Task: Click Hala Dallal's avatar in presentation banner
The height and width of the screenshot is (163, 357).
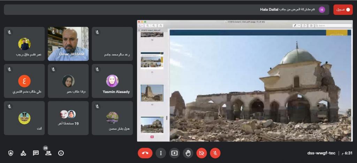Action: (322, 10)
